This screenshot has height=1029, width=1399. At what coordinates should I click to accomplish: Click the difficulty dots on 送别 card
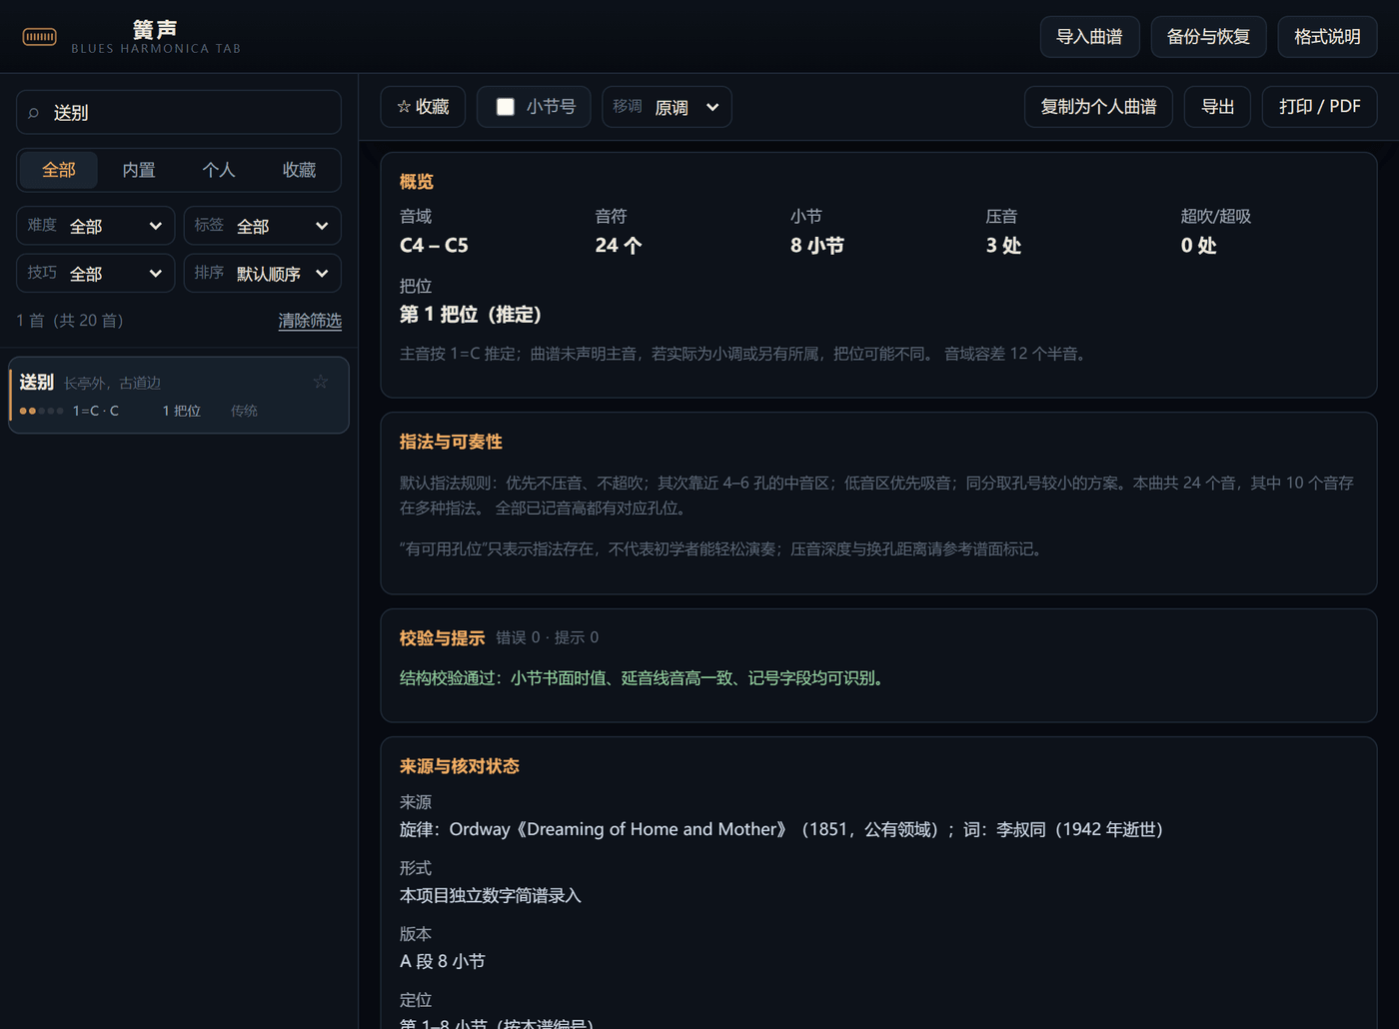(x=42, y=411)
